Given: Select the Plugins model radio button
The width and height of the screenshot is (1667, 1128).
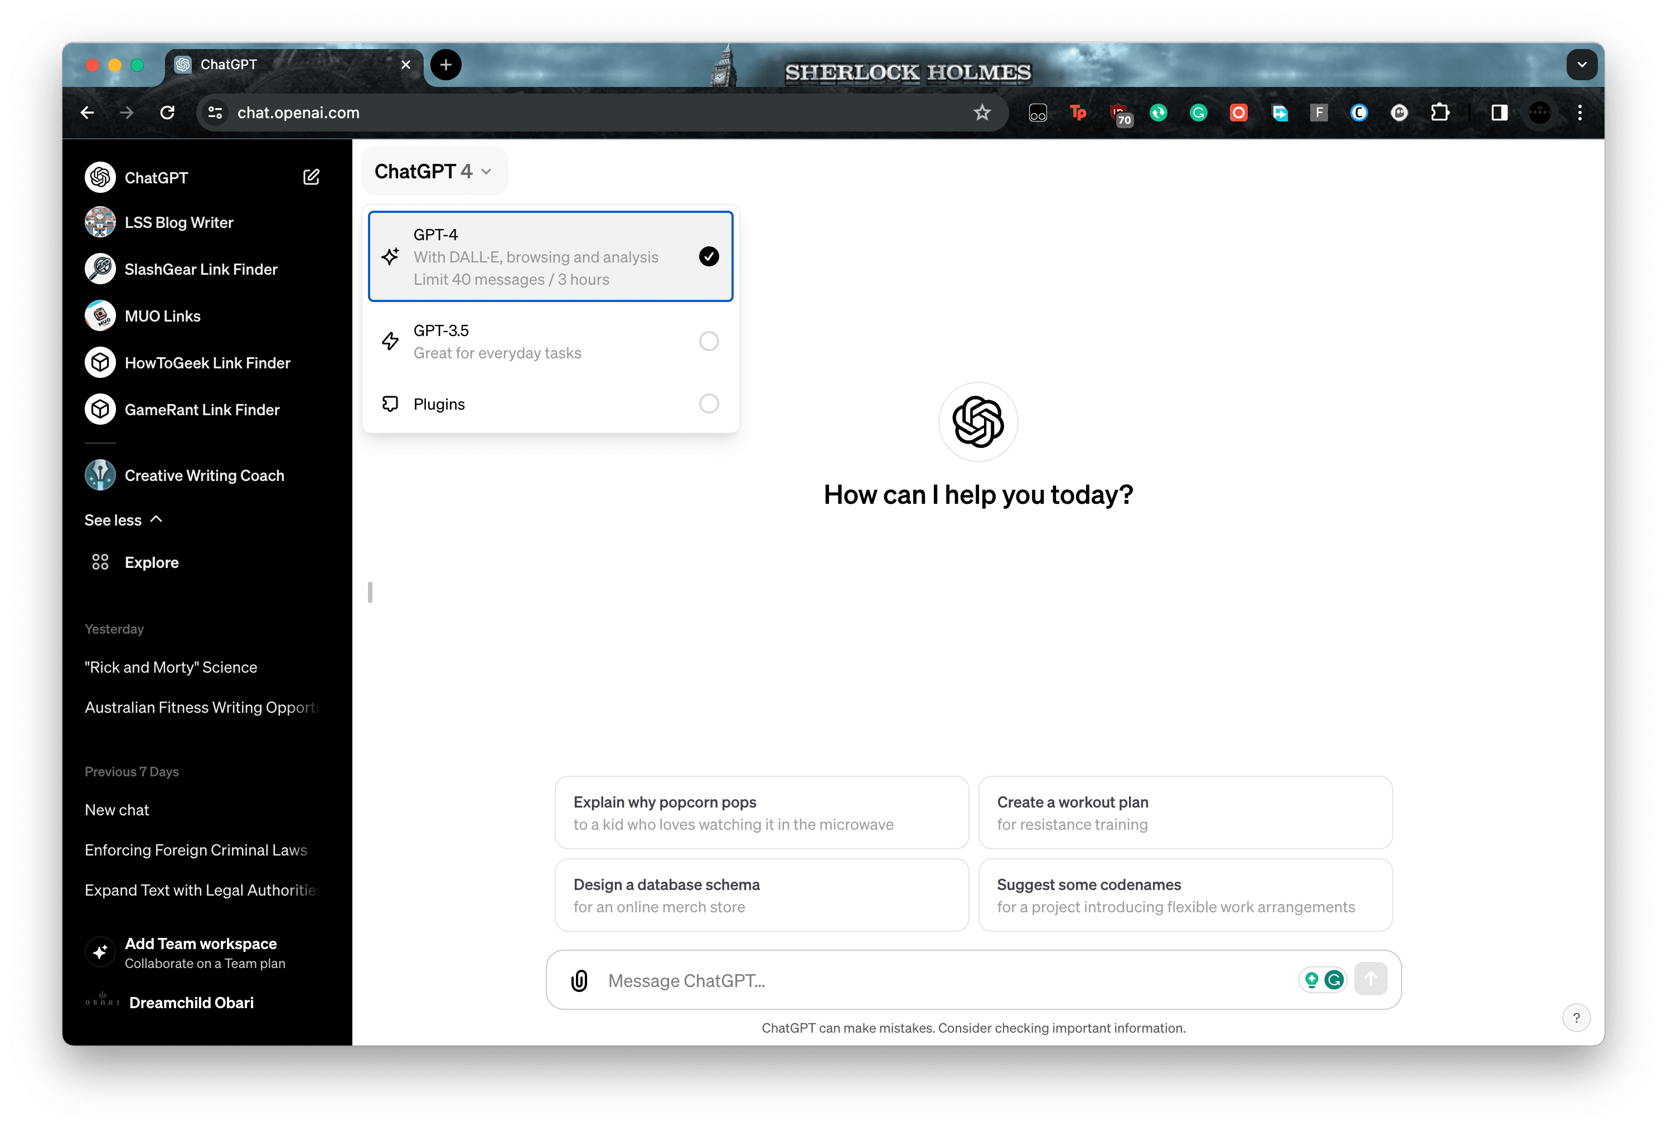Looking at the screenshot, I should click(709, 403).
